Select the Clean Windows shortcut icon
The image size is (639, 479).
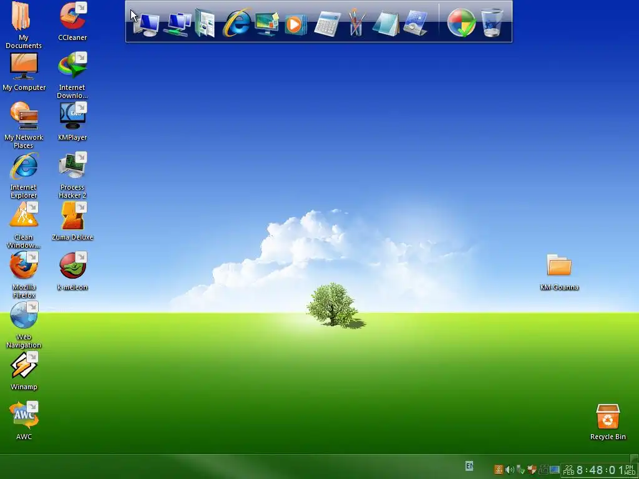coord(24,225)
